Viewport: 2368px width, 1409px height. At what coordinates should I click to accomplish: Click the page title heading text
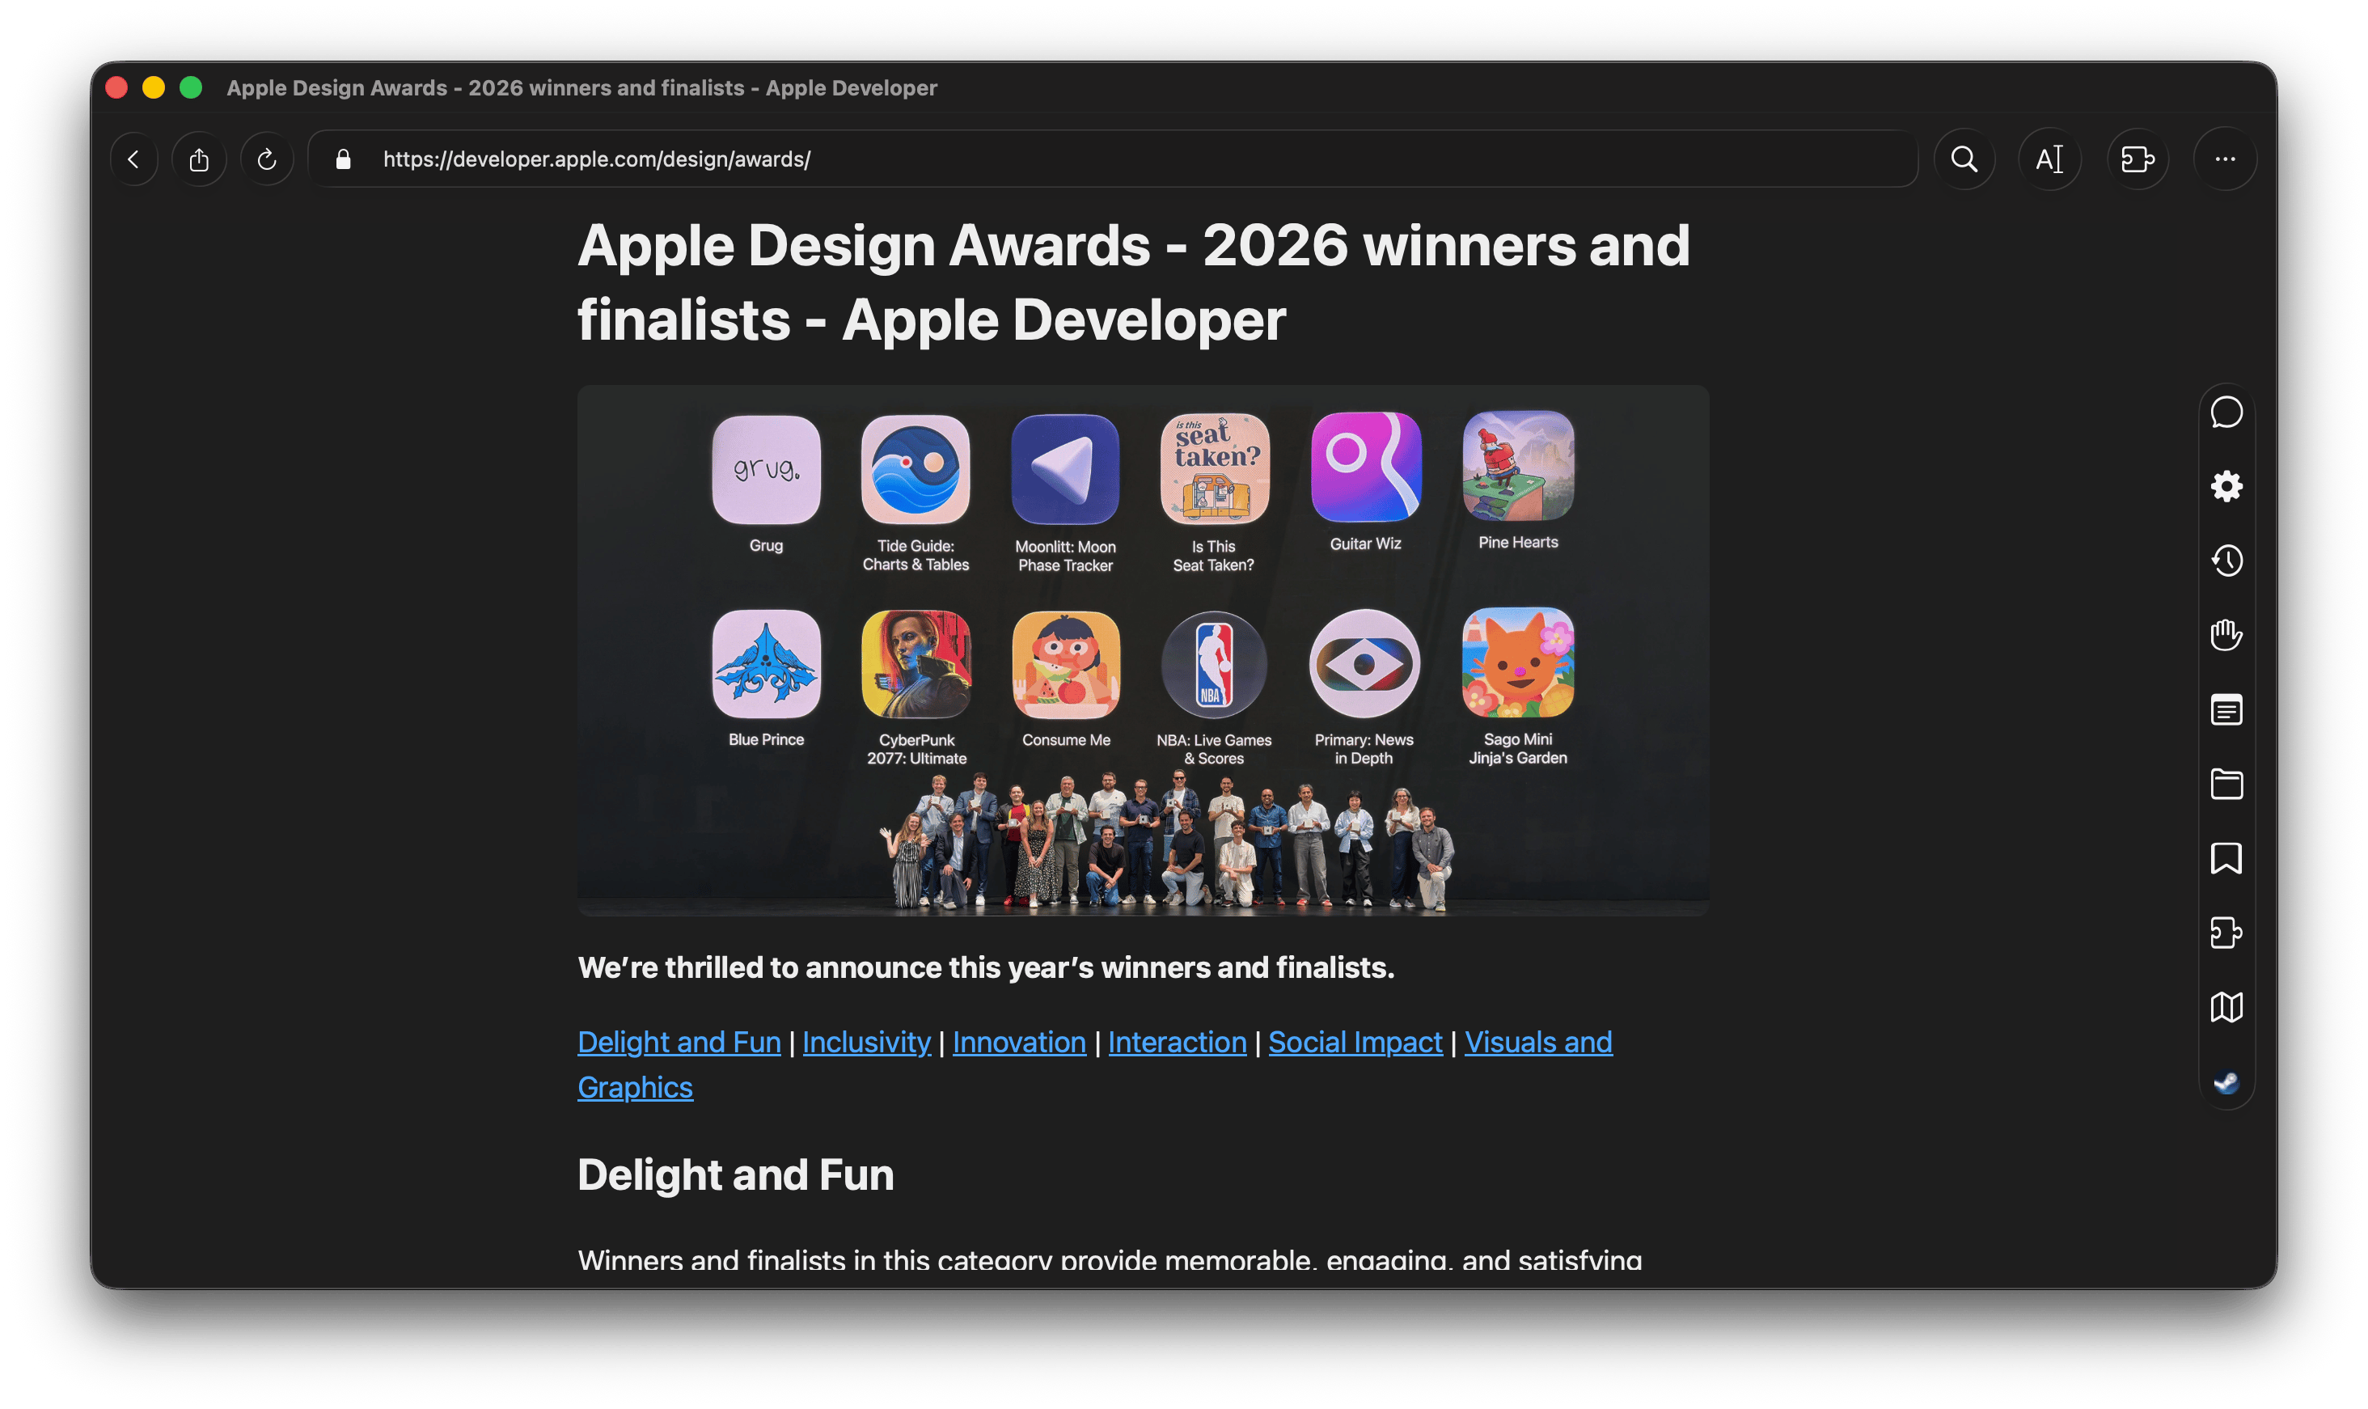pos(1133,282)
